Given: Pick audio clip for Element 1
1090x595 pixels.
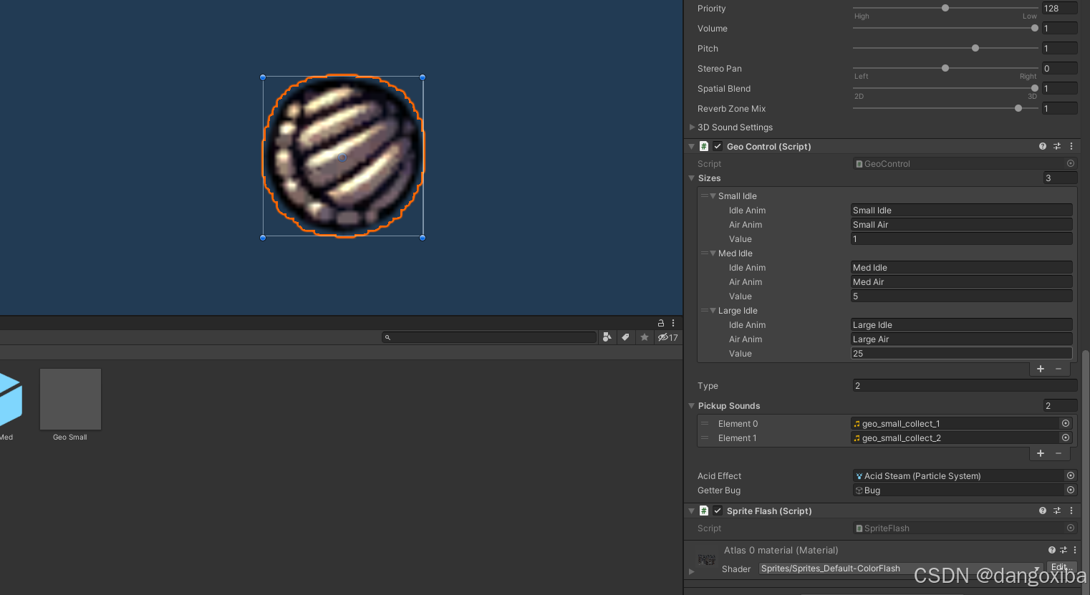Looking at the screenshot, I should (1066, 437).
